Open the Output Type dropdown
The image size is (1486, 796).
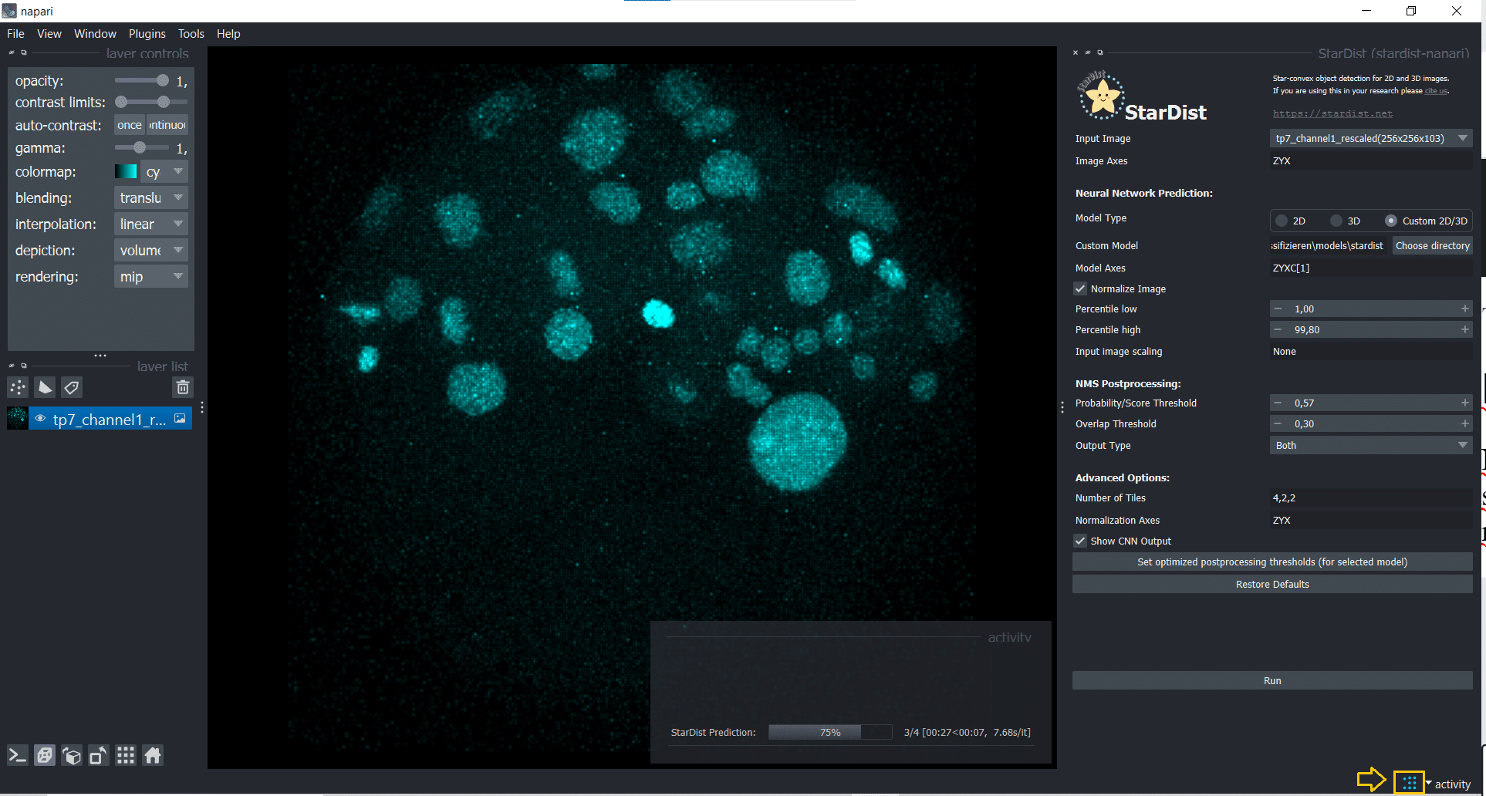1370,445
